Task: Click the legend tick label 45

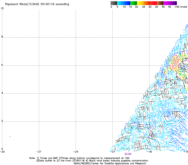Action: point(169,7)
